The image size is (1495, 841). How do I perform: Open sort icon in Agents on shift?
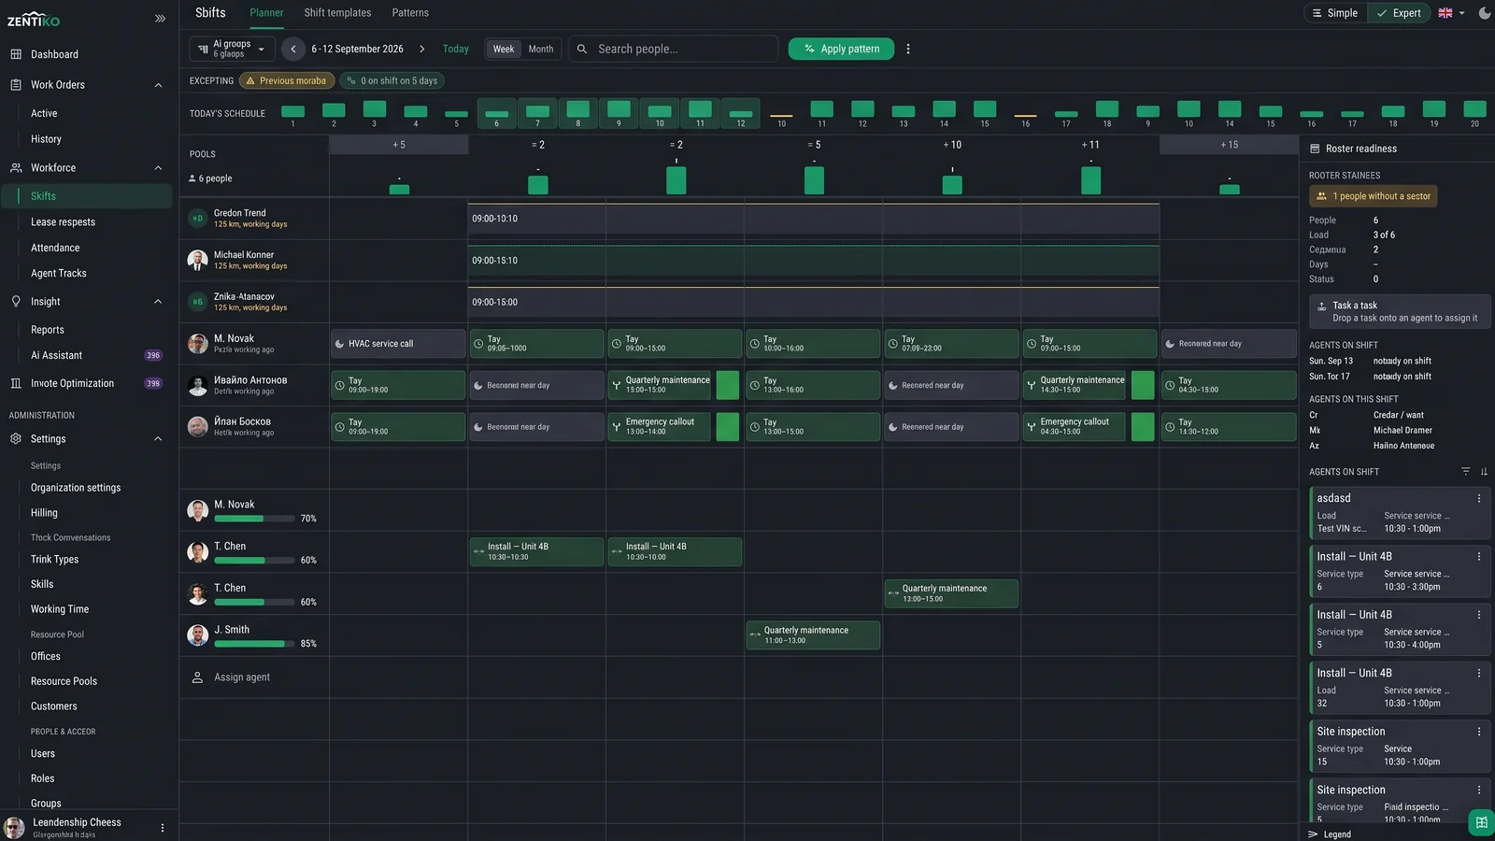click(x=1484, y=472)
